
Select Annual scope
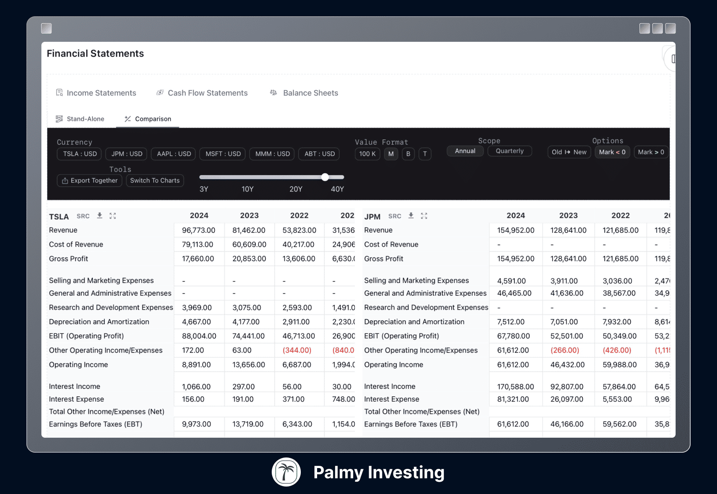pos(465,151)
